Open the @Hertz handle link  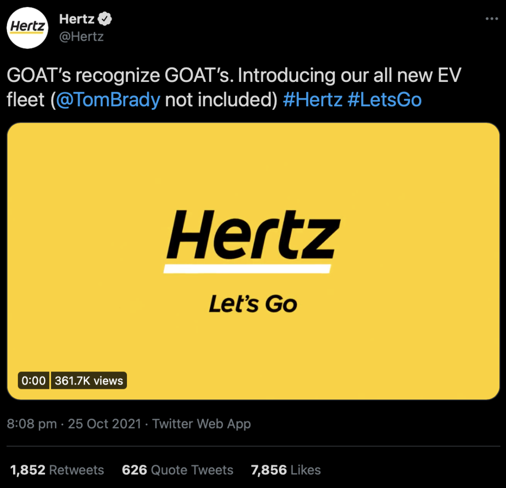coord(82,36)
